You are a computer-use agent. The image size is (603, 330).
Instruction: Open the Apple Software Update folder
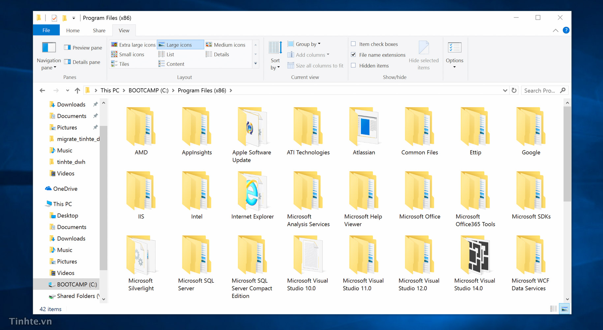[252, 135]
